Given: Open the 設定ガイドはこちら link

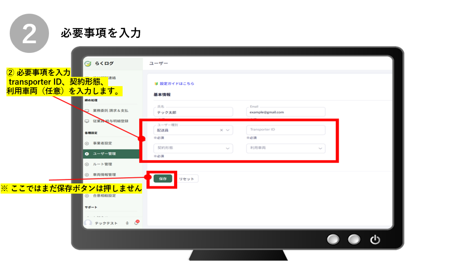Looking at the screenshot, I should click(176, 83).
